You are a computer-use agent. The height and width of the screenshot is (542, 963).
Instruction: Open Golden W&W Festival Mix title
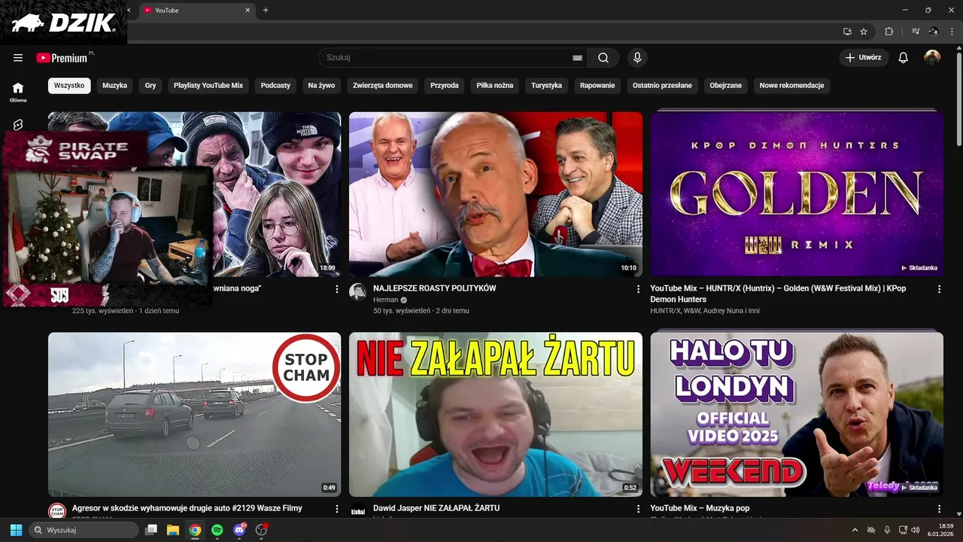click(778, 294)
